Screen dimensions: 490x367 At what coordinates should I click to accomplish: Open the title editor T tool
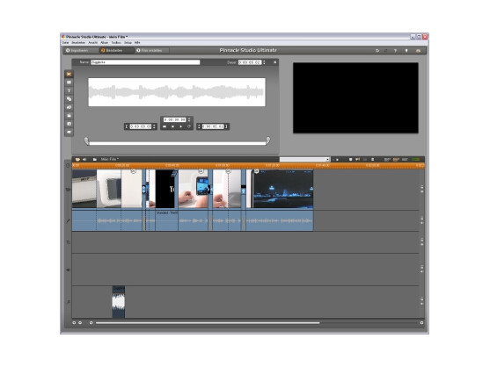(69, 90)
